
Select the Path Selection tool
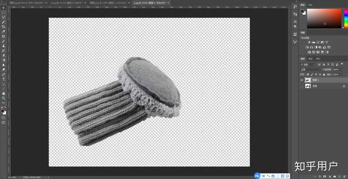click(x=3, y=84)
